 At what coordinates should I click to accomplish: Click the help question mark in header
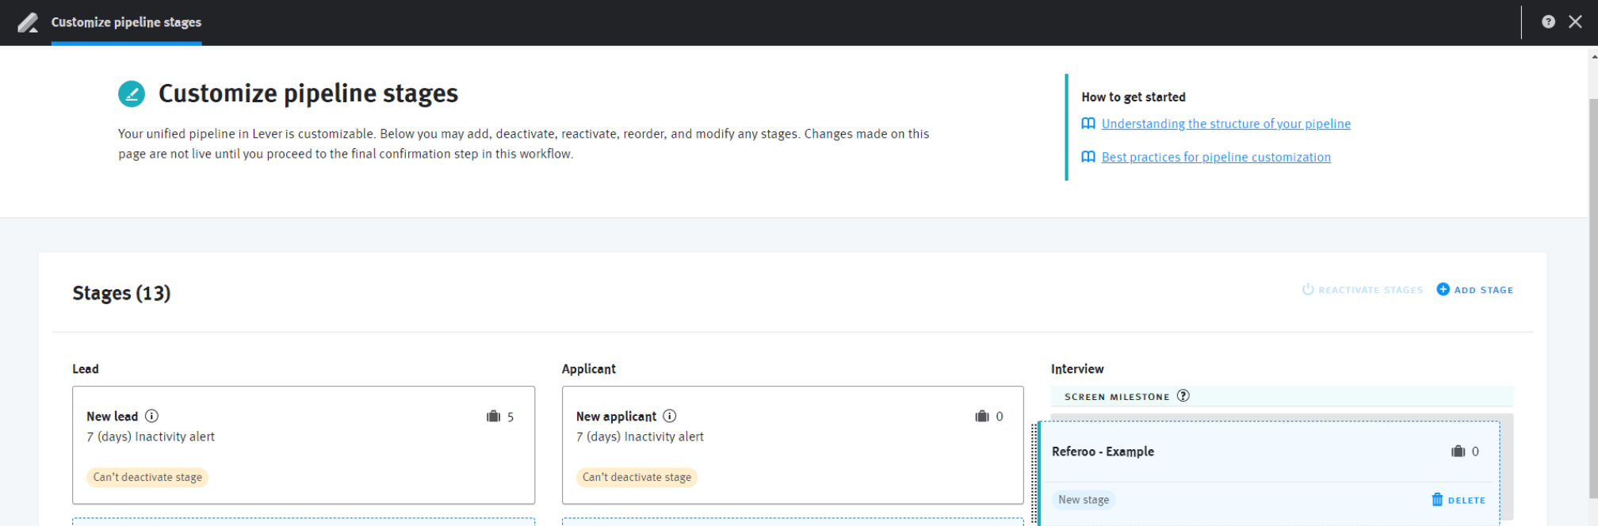[1547, 22]
